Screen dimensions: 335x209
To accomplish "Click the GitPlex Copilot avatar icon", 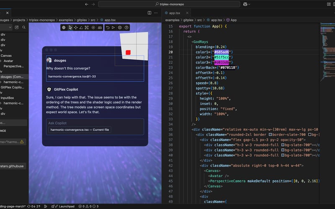I will [x=49, y=89].
